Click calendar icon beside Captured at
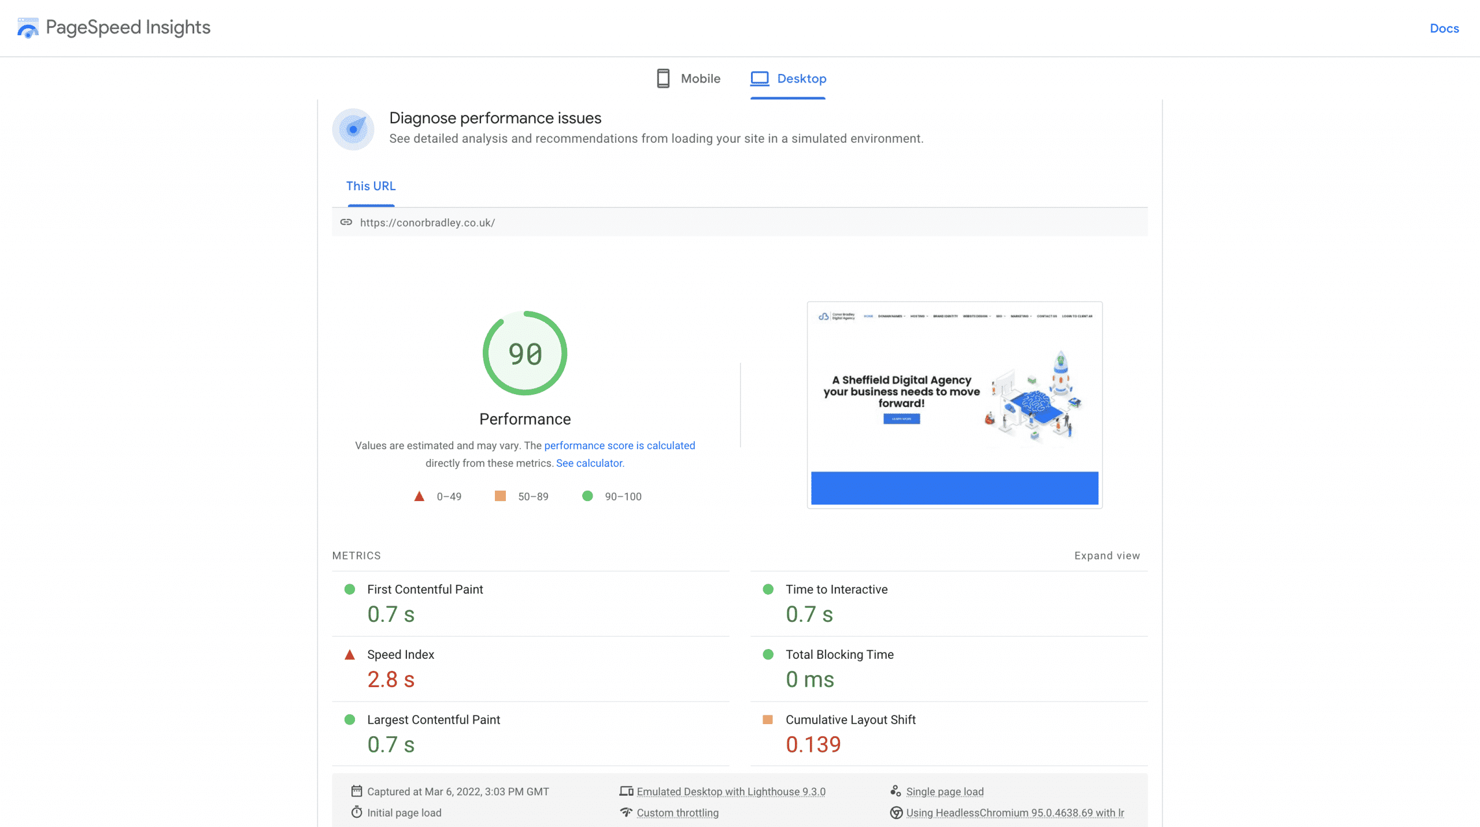1480x827 pixels. 357,791
